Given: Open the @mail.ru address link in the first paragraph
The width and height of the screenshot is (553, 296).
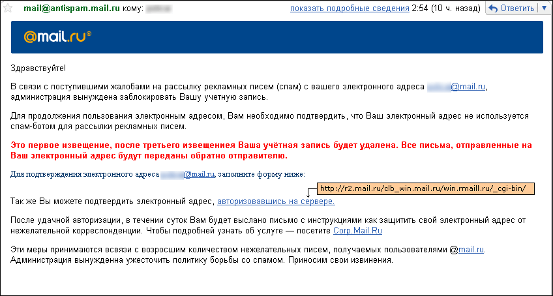Looking at the screenshot, I should coord(468,87).
